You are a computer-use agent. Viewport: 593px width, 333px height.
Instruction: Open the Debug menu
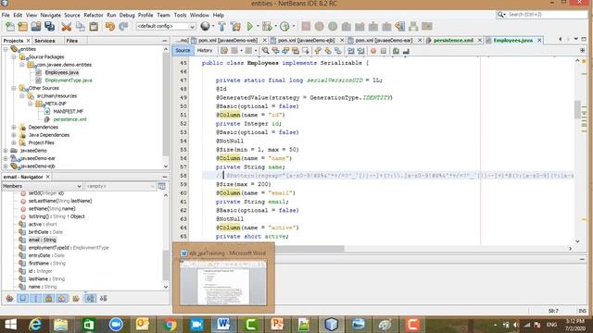(x=127, y=15)
